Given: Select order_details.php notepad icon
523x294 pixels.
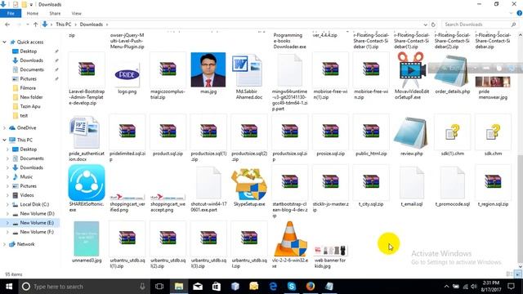Looking at the screenshot, I should 452,71.
